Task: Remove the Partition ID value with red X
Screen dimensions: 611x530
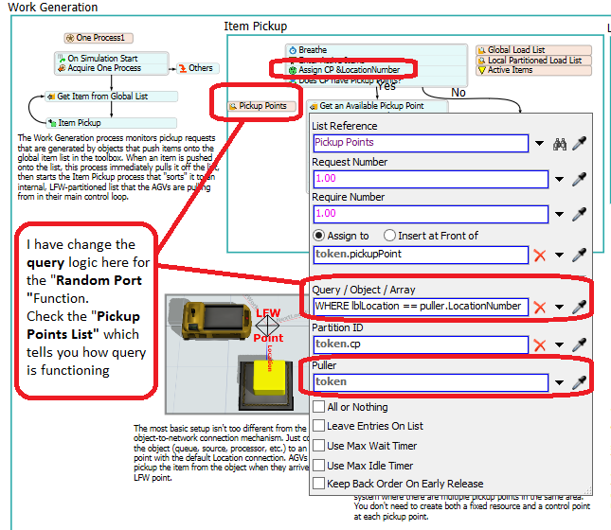Action: coord(540,344)
